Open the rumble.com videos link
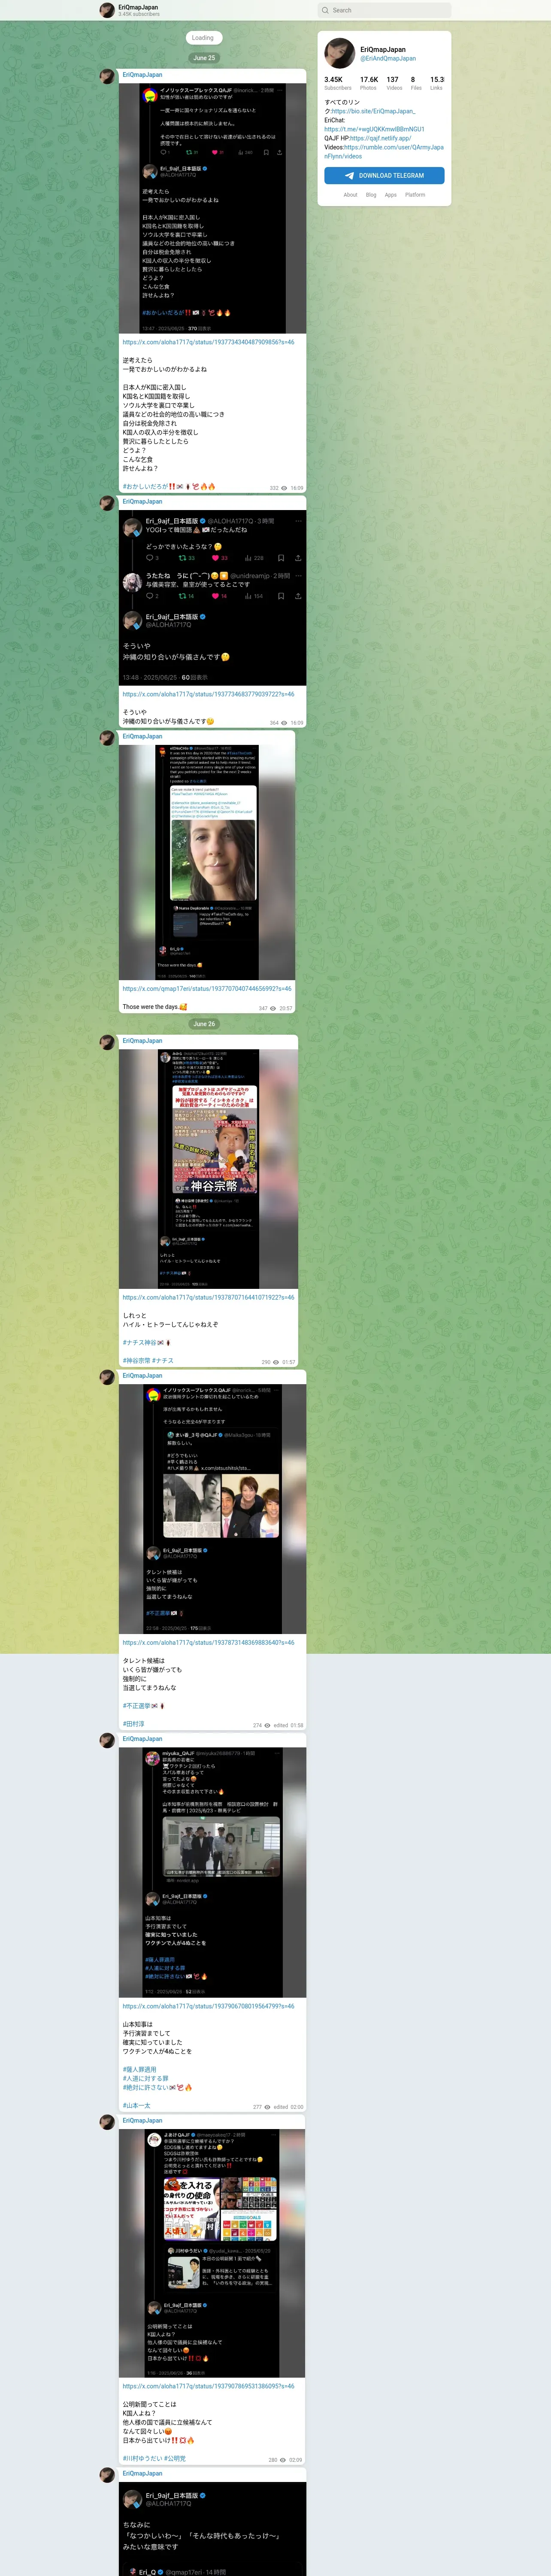 pyautogui.click(x=384, y=151)
